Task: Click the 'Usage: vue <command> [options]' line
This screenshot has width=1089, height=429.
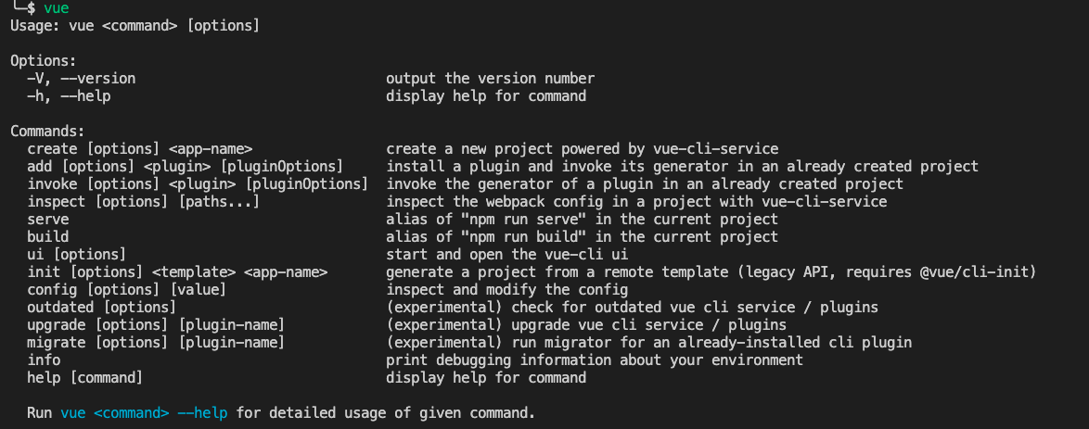Action: pyautogui.click(x=135, y=26)
